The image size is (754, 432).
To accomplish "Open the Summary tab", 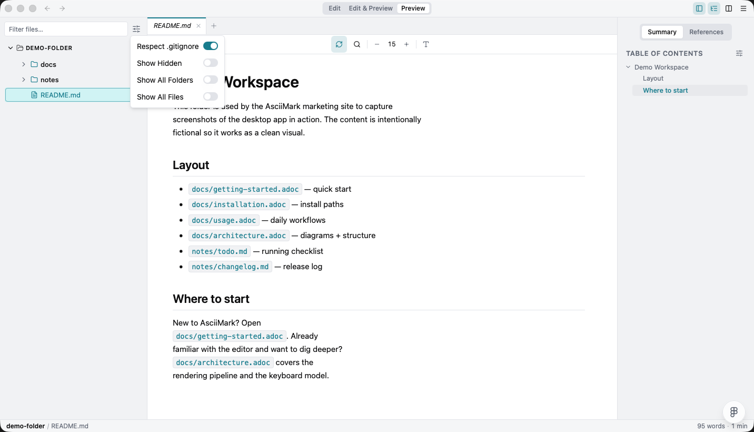I will [x=662, y=32].
